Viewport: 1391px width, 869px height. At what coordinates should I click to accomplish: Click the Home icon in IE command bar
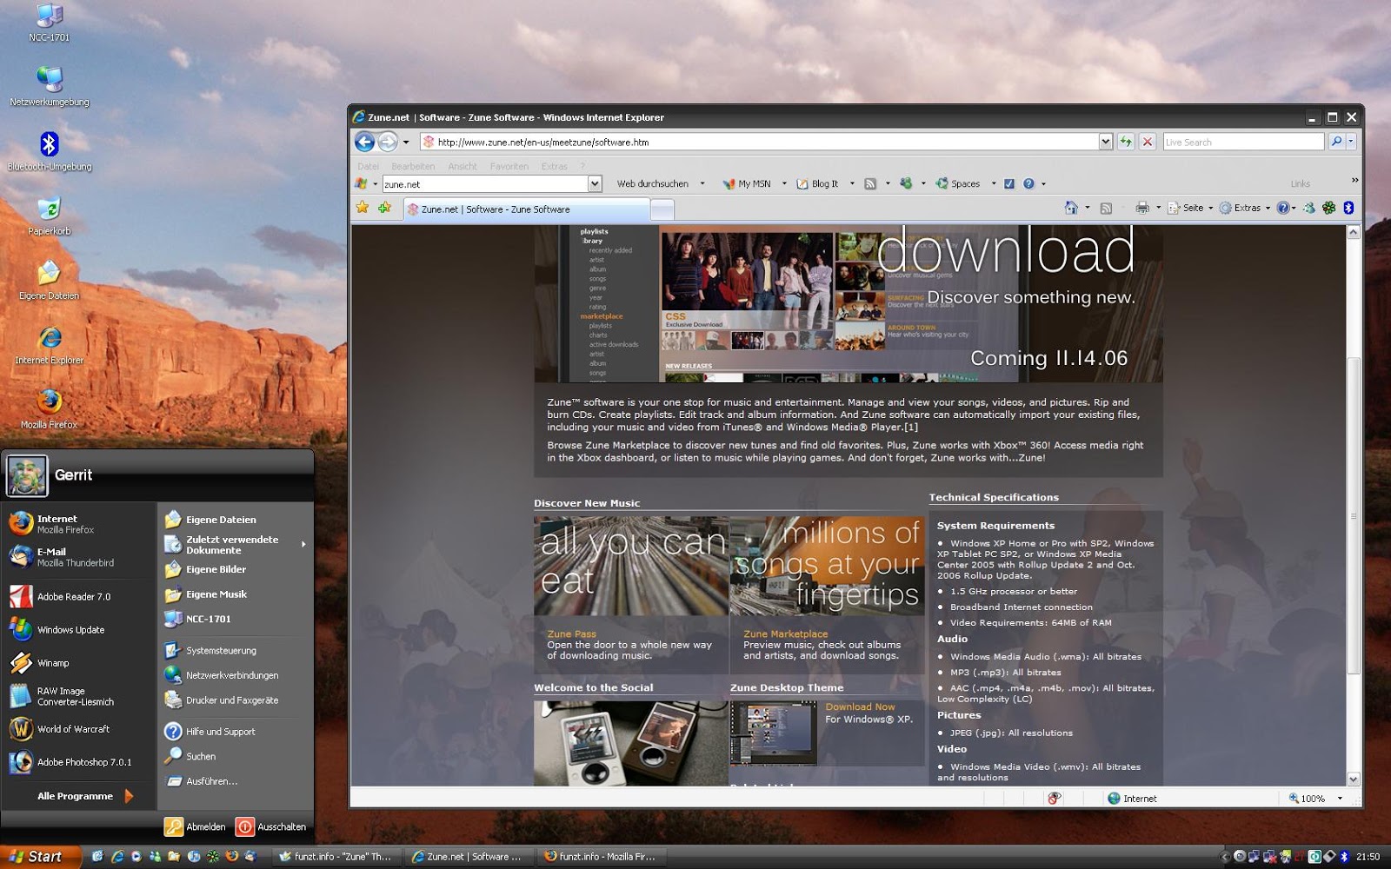click(1071, 208)
